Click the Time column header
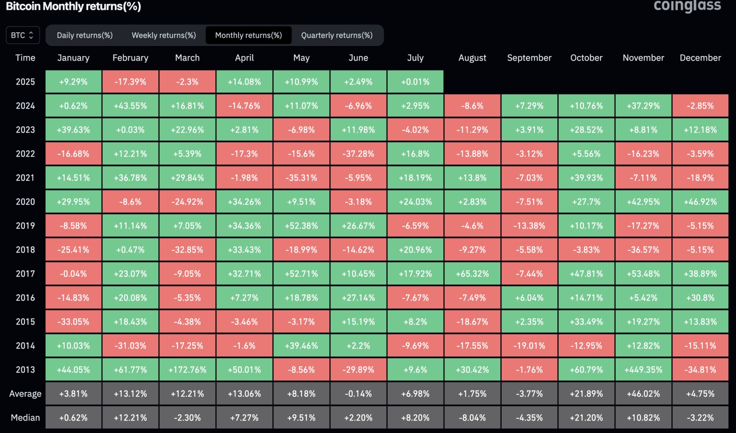The width and height of the screenshot is (736, 433). 25,58
